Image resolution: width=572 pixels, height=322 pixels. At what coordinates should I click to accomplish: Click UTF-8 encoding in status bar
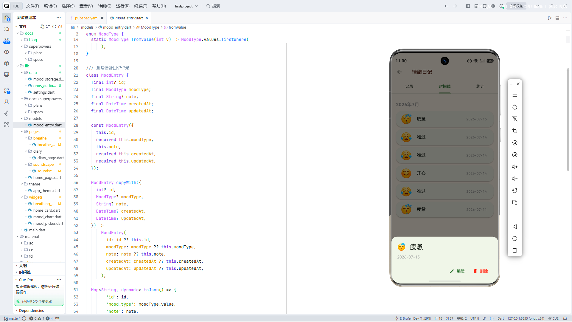tap(475, 318)
